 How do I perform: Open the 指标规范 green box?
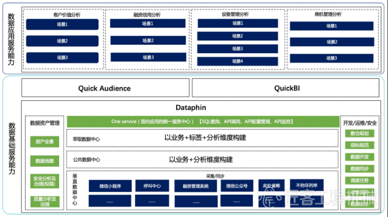[x=359, y=145]
